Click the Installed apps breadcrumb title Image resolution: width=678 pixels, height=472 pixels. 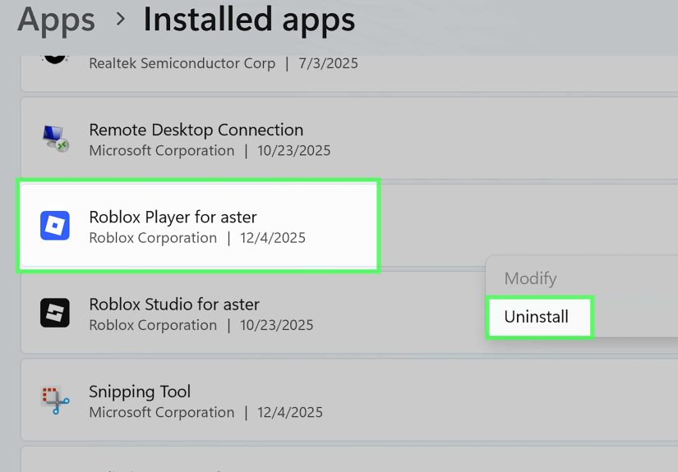point(249,21)
